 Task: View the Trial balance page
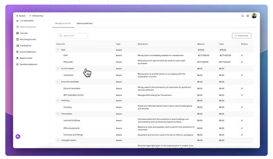pos(25,45)
